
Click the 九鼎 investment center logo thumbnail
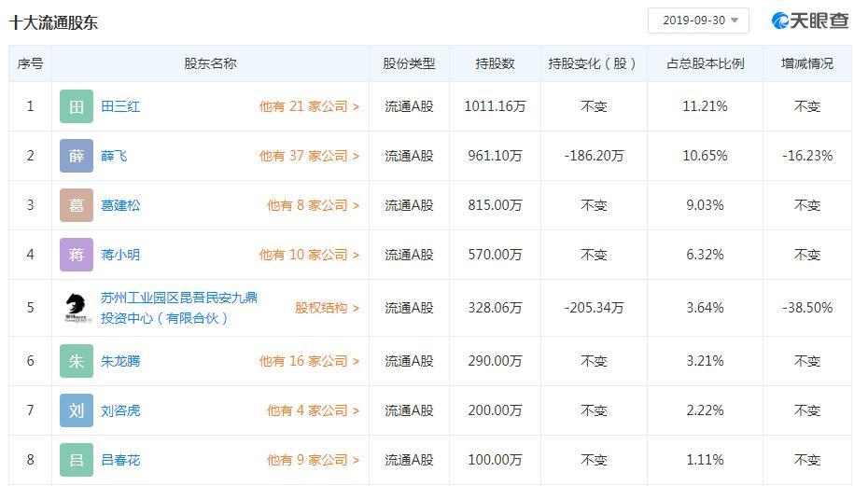[x=77, y=308]
